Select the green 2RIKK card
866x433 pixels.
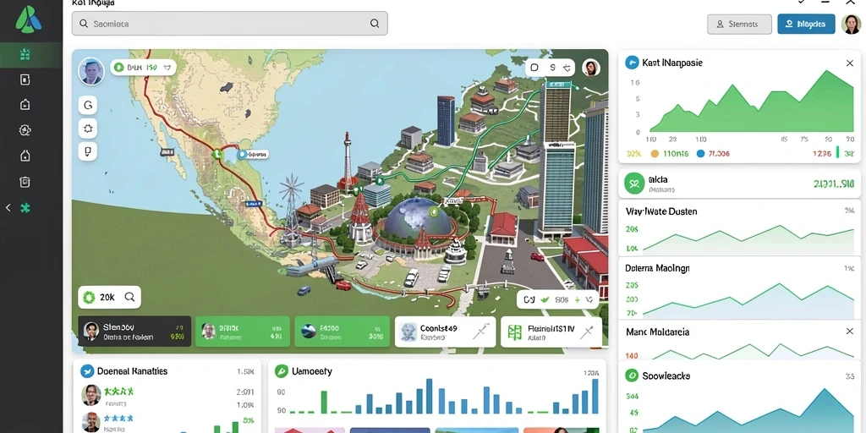tap(243, 332)
